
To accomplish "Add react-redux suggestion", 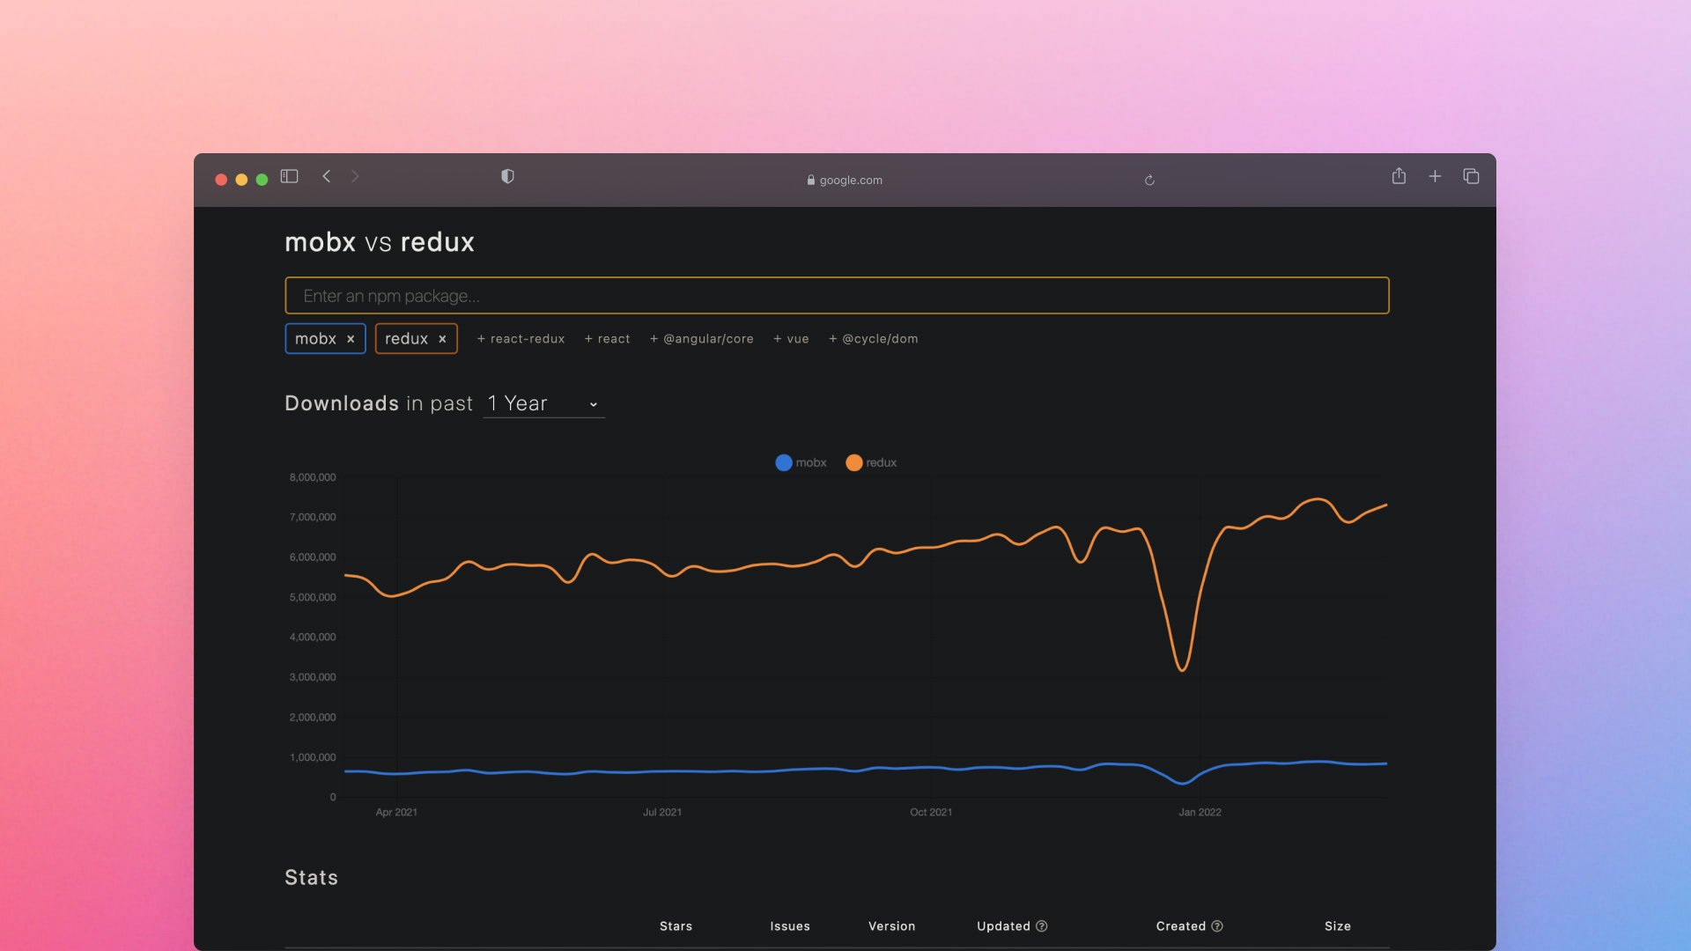I will (521, 339).
